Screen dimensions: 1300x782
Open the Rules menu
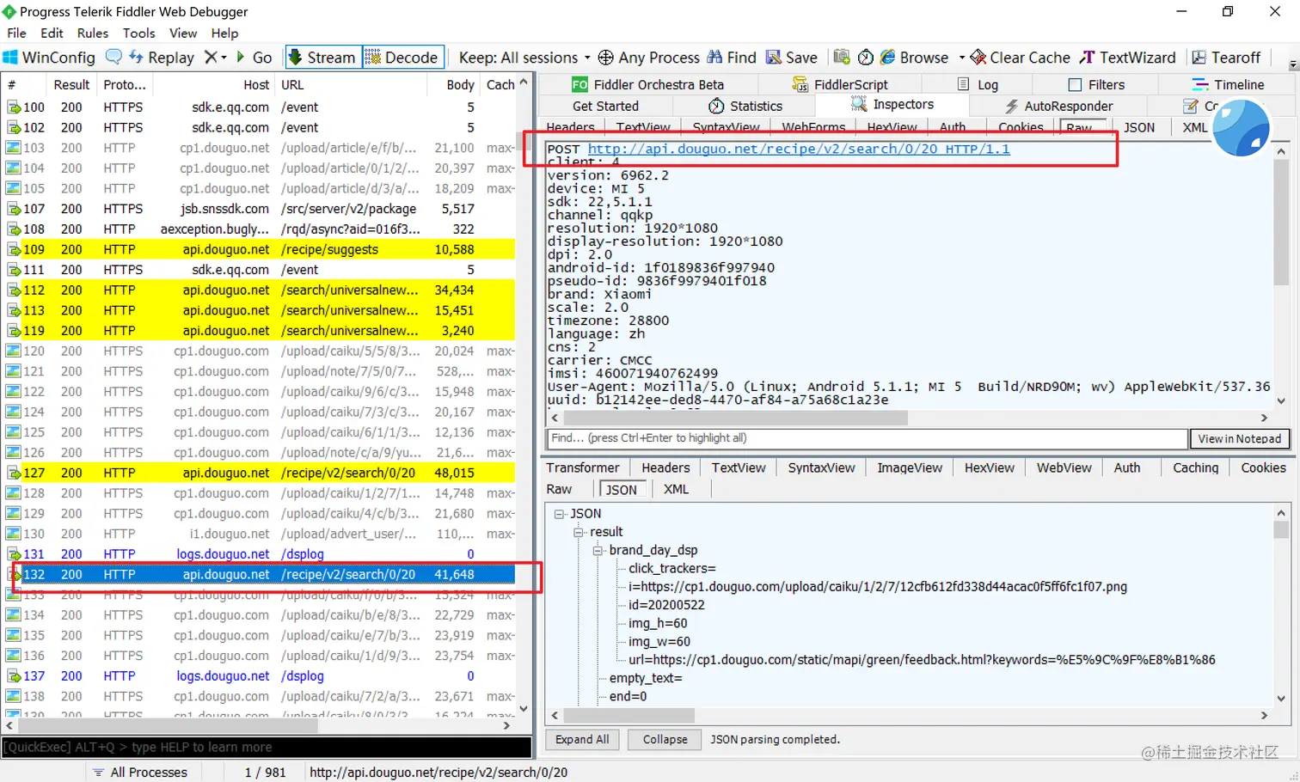click(x=92, y=33)
